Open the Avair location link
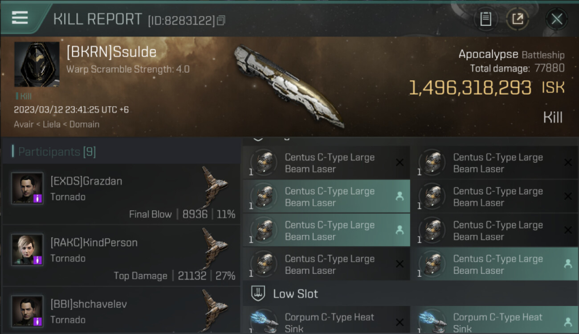The width and height of the screenshot is (579, 334). [24, 124]
